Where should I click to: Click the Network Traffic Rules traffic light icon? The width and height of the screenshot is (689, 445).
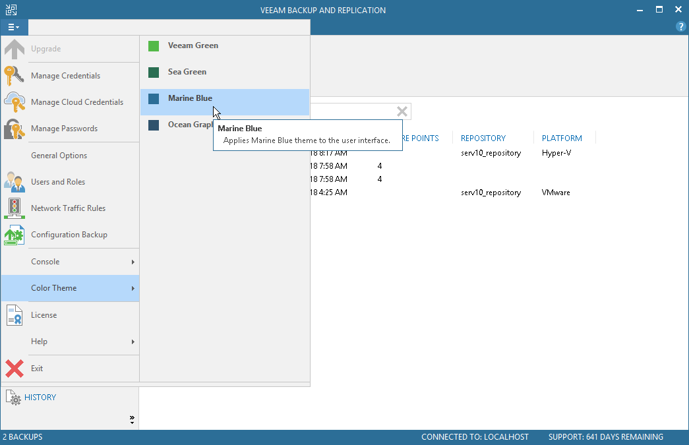click(14, 208)
